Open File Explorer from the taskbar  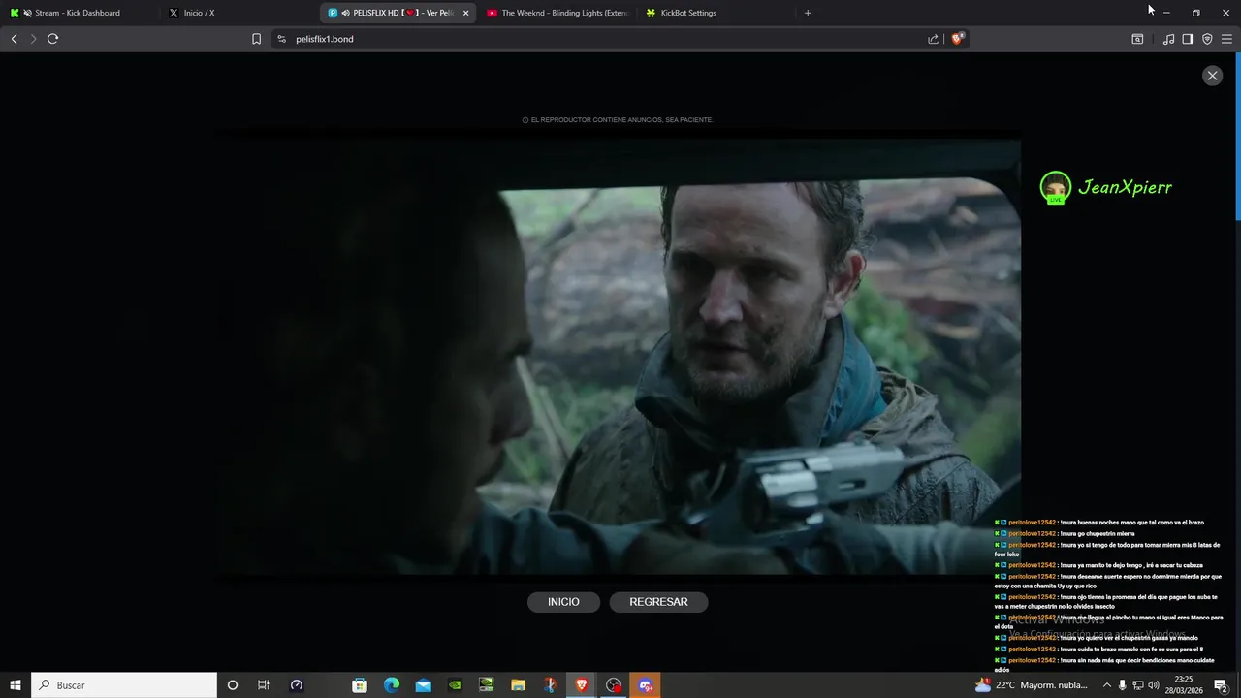(x=518, y=685)
